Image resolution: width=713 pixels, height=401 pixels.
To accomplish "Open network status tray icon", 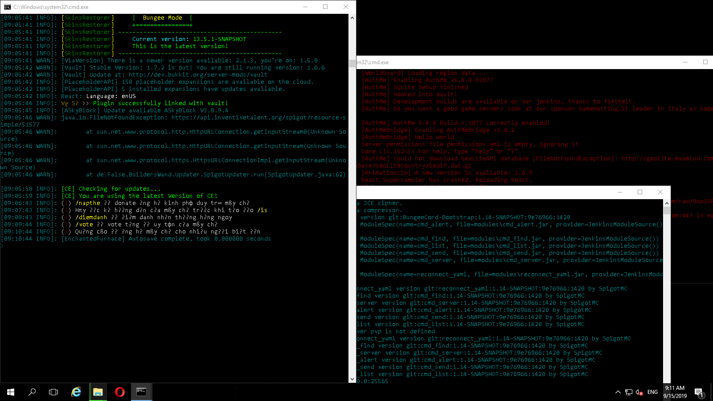I will point(629,392).
